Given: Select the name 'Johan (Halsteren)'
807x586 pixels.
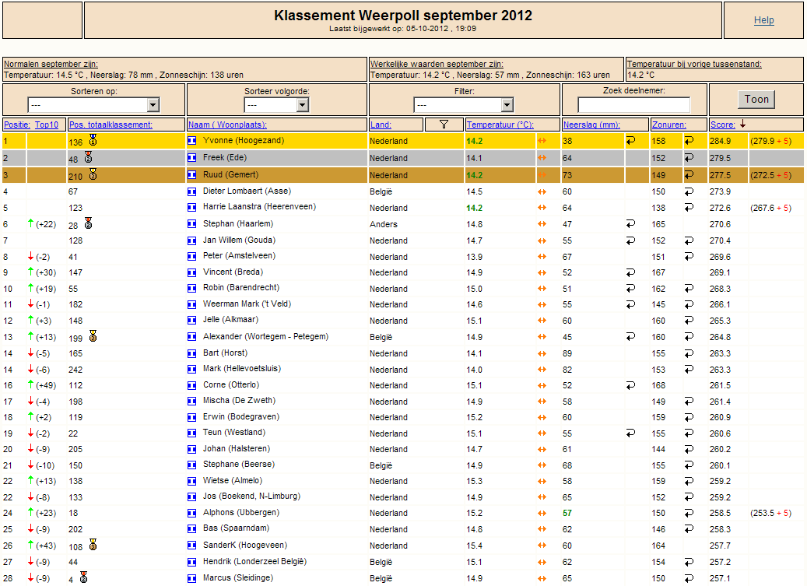Looking at the screenshot, I should click(x=237, y=448).
